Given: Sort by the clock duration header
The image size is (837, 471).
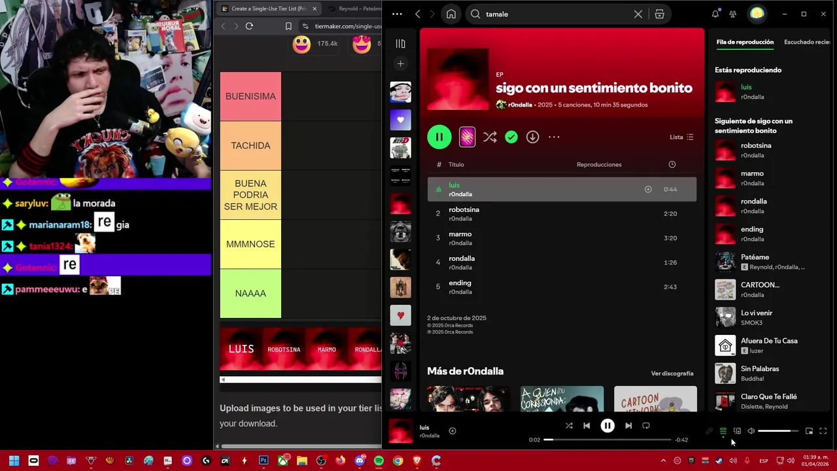Looking at the screenshot, I should tap(672, 164).
